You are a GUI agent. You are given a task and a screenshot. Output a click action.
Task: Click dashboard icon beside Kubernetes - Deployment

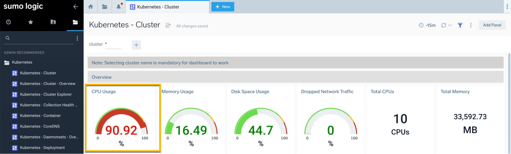pos(15,148)
